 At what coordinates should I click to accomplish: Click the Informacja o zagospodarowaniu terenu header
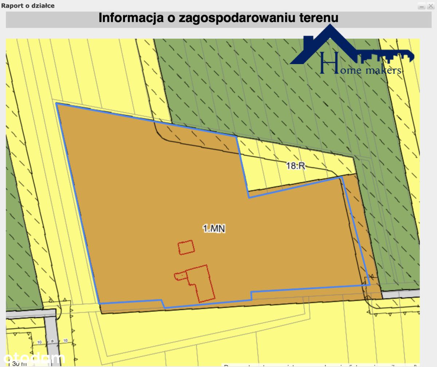click(x=219, y=18)
